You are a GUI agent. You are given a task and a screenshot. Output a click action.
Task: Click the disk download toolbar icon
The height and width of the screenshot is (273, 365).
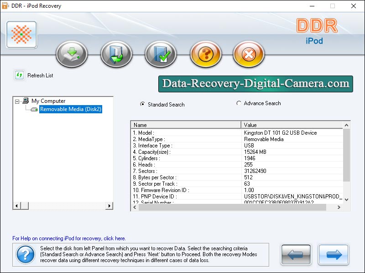pos(72,55)
